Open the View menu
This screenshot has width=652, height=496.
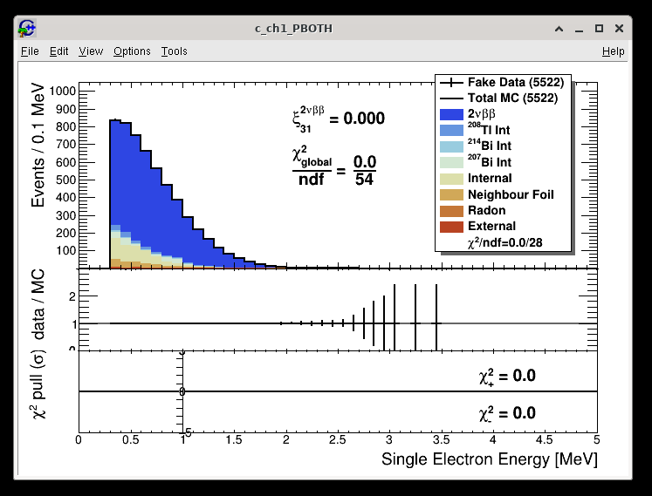91,51
